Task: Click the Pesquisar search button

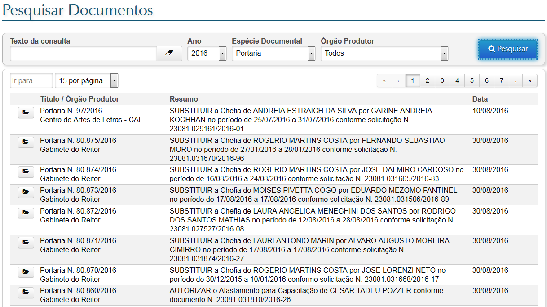Action: pos(508,49)
